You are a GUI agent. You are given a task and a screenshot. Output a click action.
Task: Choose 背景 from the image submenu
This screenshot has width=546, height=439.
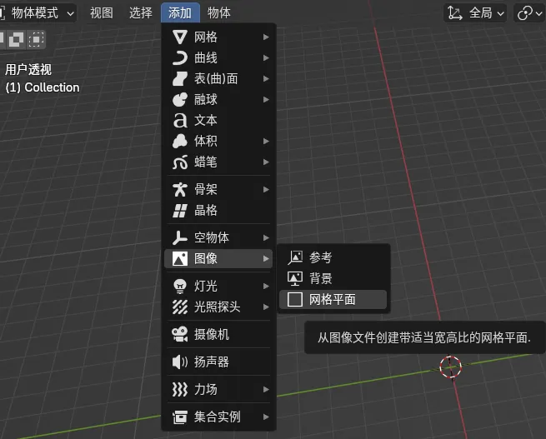[333, 278]
